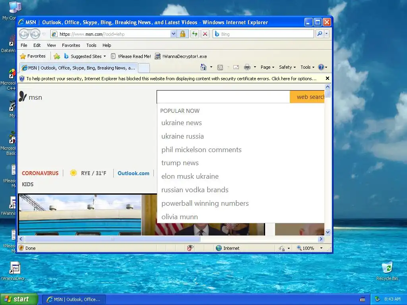
Task: Expand the search provider dropdown
Action: click(x=327, y=34)
